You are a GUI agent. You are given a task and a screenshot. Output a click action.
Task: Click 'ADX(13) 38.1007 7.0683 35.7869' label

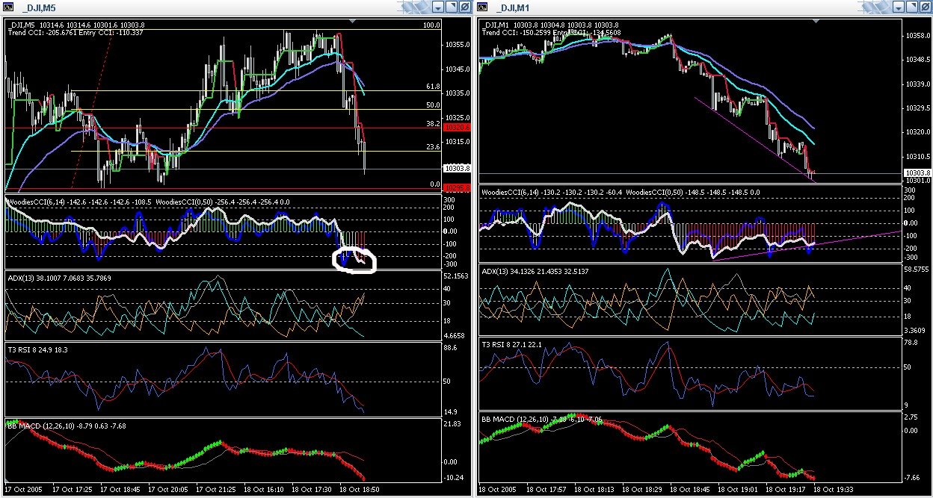coord(58,278)
